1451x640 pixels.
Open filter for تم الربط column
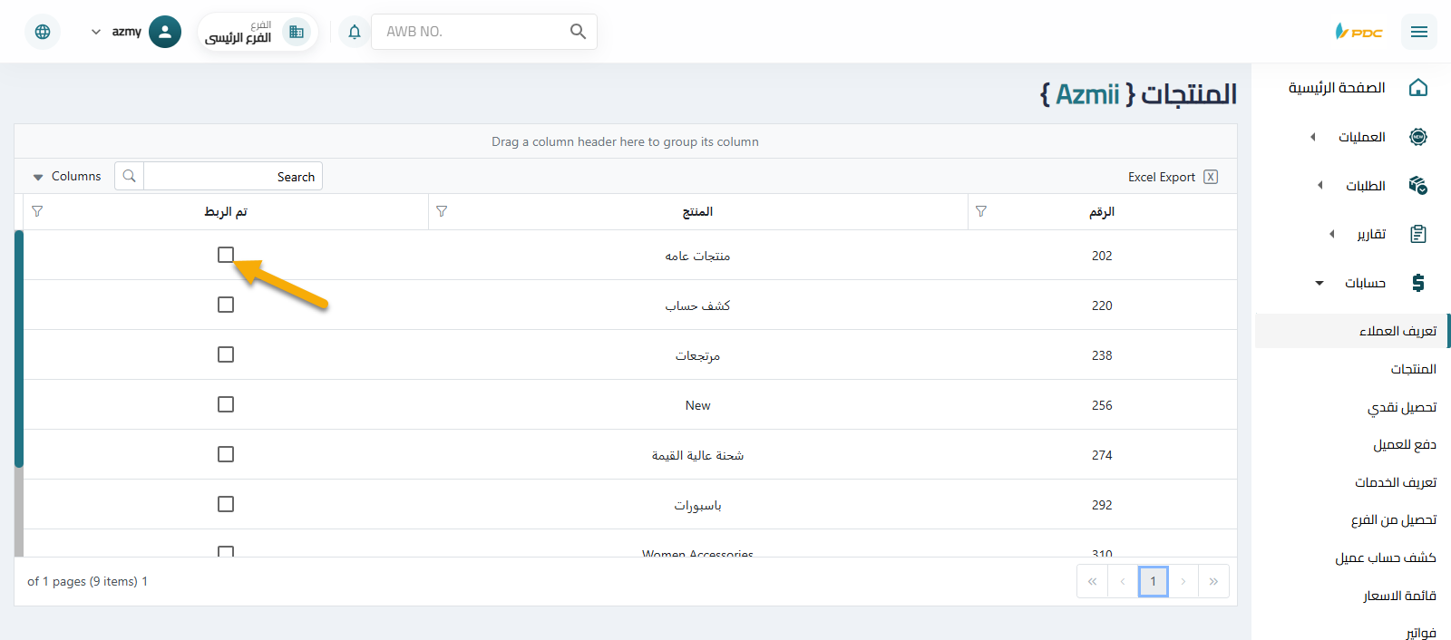(37, 211)
